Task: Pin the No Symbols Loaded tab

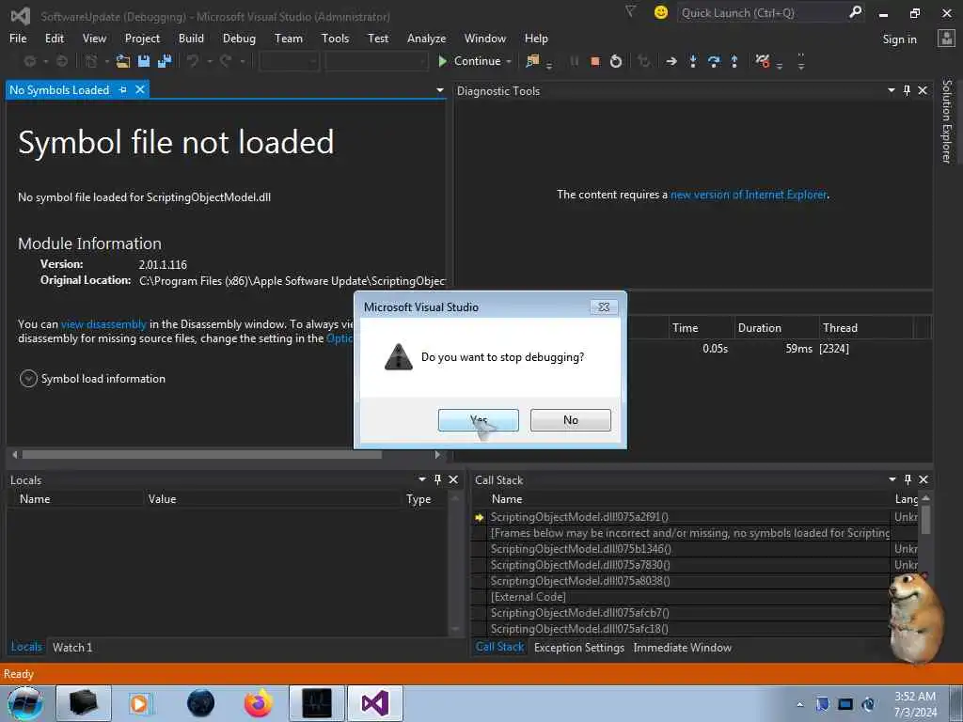Action: 123,89
